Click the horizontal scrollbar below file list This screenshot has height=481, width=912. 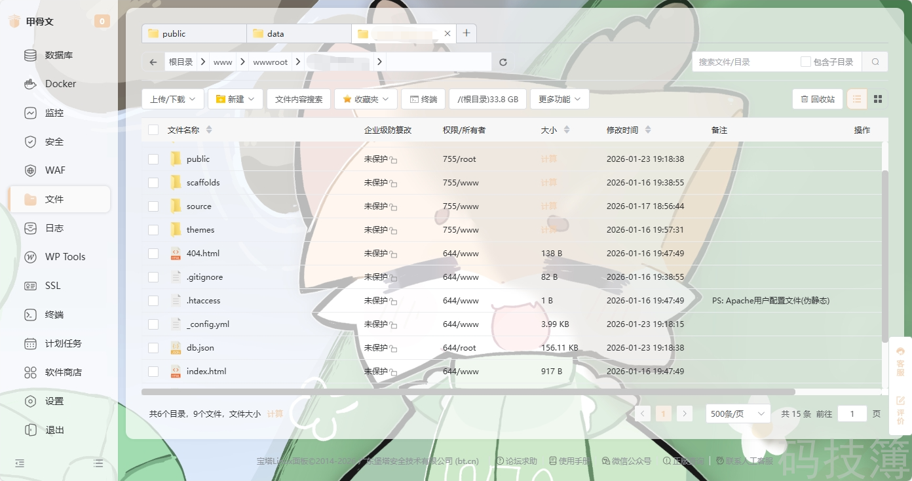468,392
